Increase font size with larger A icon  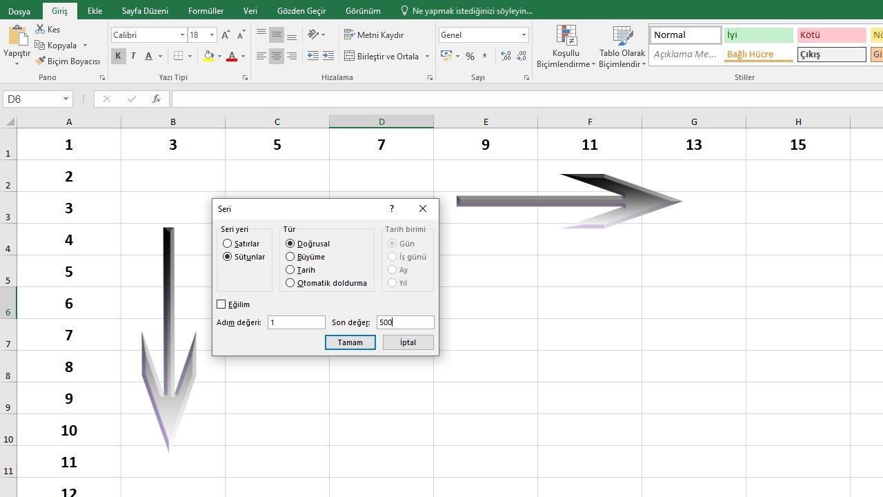tap(226, 35)
